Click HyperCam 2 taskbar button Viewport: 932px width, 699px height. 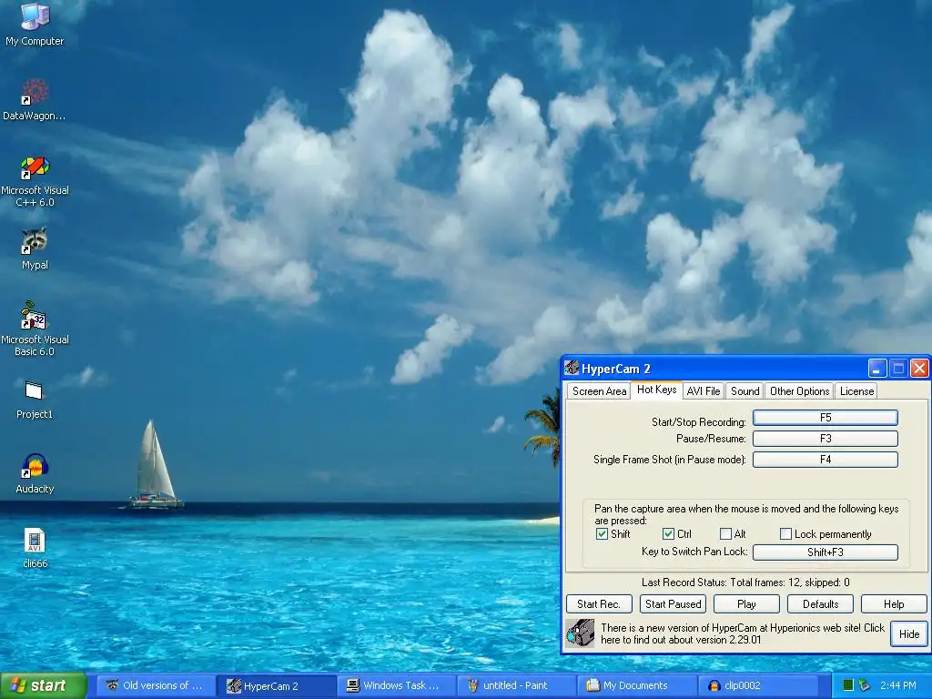pos(276,685)
